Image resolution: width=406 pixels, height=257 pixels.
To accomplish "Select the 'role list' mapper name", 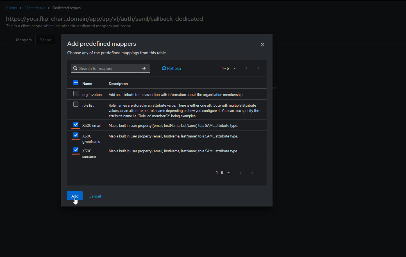I will (88, 105).
